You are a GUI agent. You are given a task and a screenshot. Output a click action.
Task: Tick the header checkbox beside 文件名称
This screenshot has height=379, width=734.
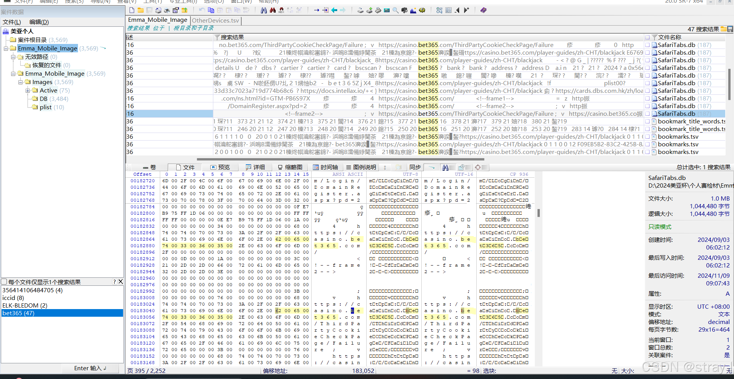(x=647, y=37)
